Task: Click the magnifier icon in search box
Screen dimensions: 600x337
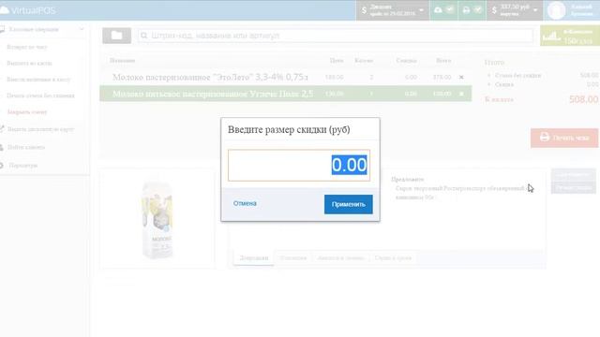Action: [x=143, y=36]
